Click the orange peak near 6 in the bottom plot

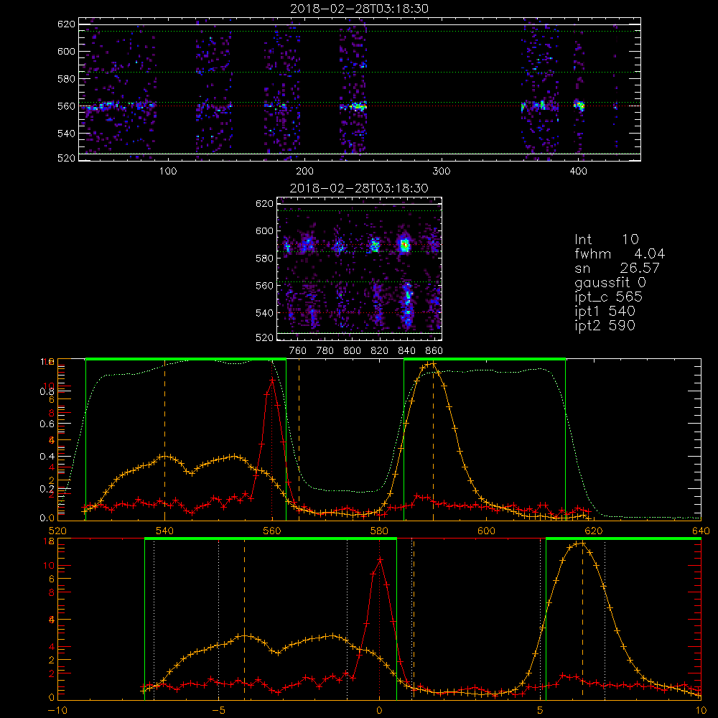click(x=581, y=544)
